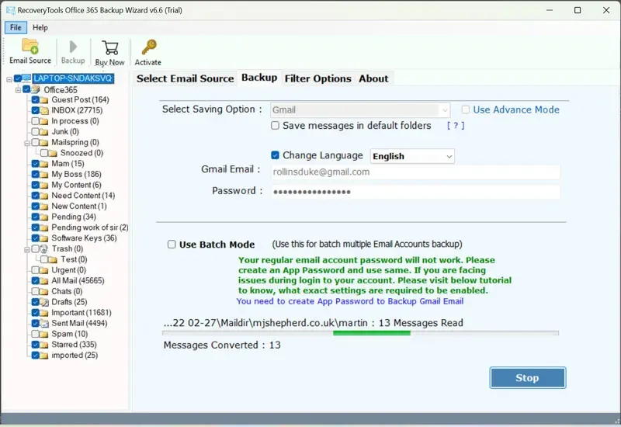Image resolution: width=621 pixels, height=427 pixels.
Task: Click the [ ? ] help link
Action: [x=456, y=126]
